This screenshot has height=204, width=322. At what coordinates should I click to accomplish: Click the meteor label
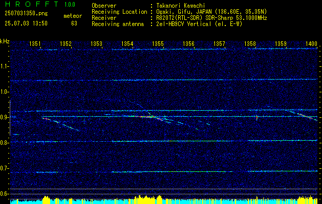coord(73,16)
